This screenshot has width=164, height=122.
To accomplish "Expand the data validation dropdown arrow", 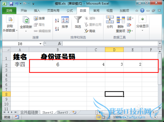I will pos(133,18).
